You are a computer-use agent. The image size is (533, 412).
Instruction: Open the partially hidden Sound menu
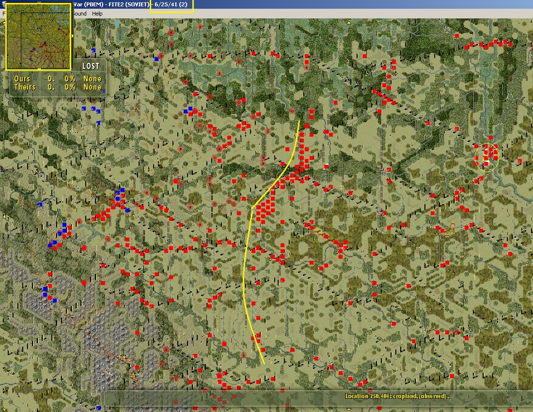tap(79, 14)
